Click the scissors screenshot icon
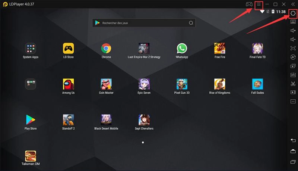This screenshot has height=171, width=298. [293, 84]
